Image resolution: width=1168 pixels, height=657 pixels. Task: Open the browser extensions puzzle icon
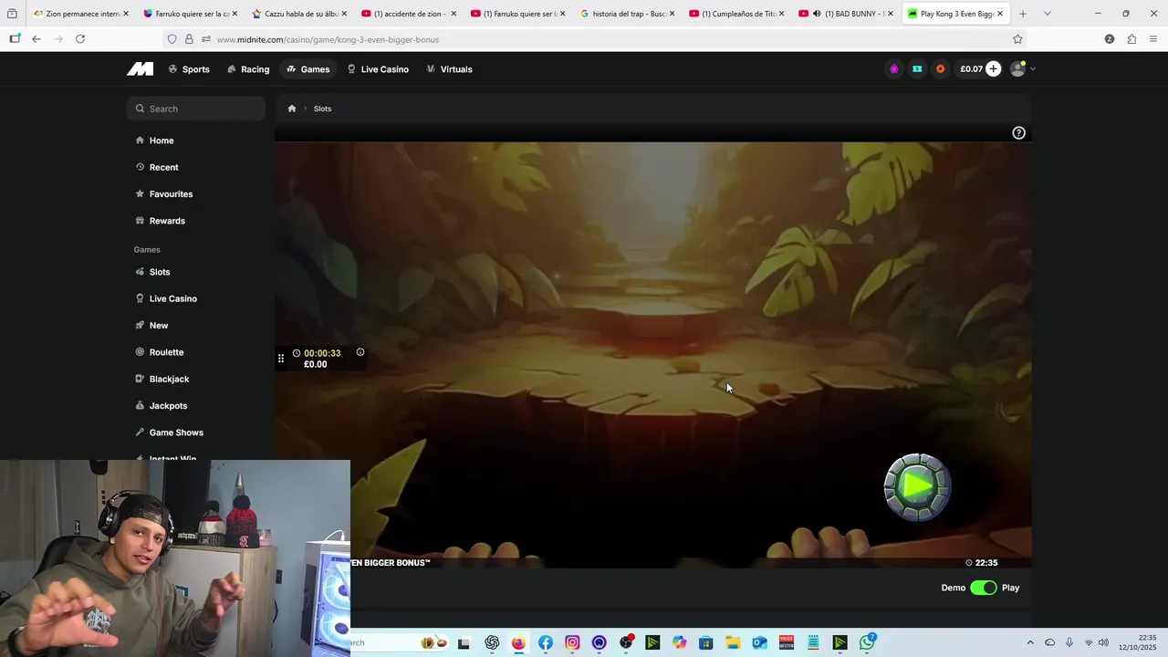click(1131, 39)
